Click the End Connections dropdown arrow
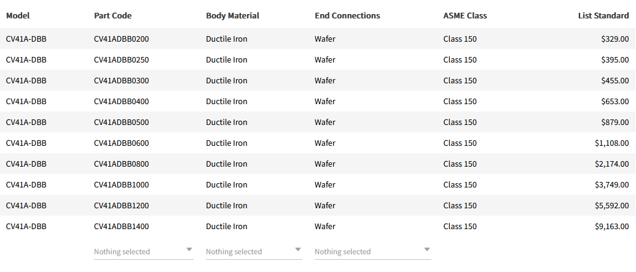The height and width of the screenshot is (272, 636). click(x=427, y=250)
